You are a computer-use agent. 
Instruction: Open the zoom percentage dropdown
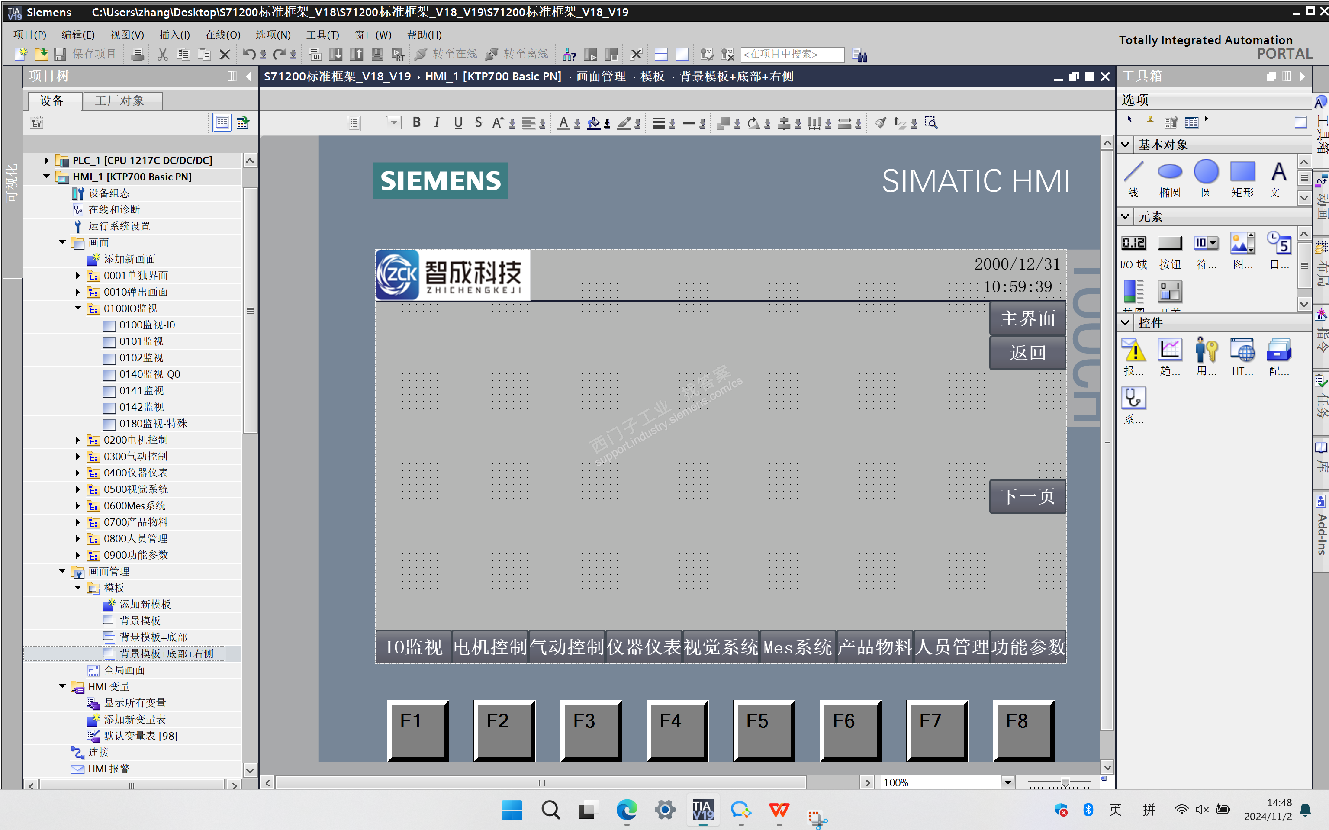tap(1007, 782)
